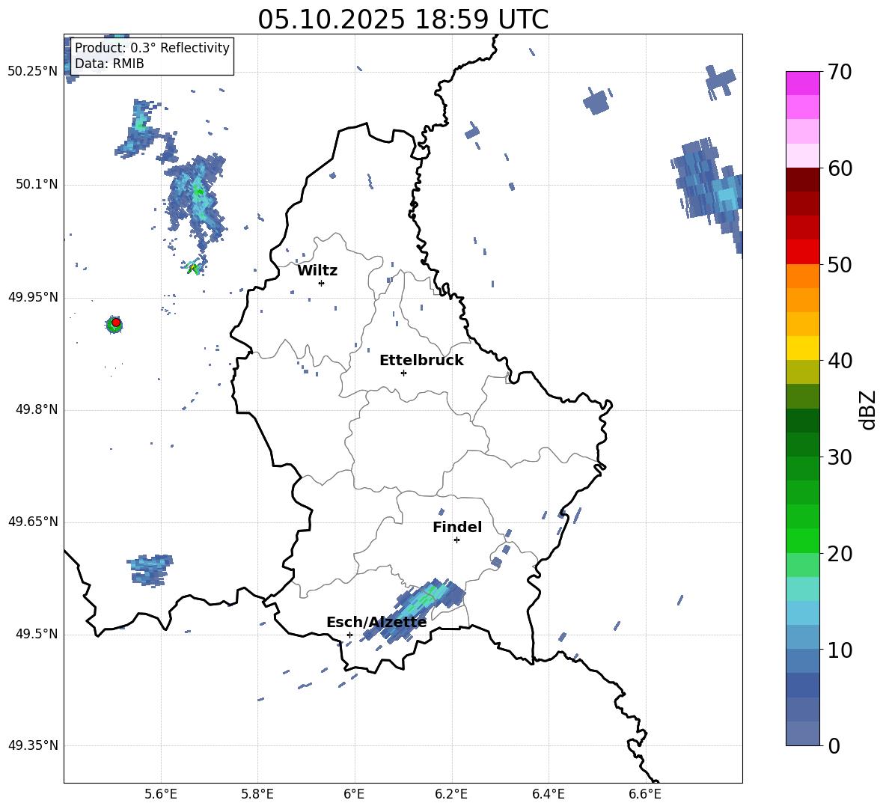Pick the yellow swatch above 40
886x809 pixels.
[802, 348]
